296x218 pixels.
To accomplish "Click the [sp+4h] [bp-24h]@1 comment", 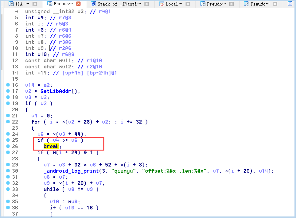I will (x=89, y=73).
